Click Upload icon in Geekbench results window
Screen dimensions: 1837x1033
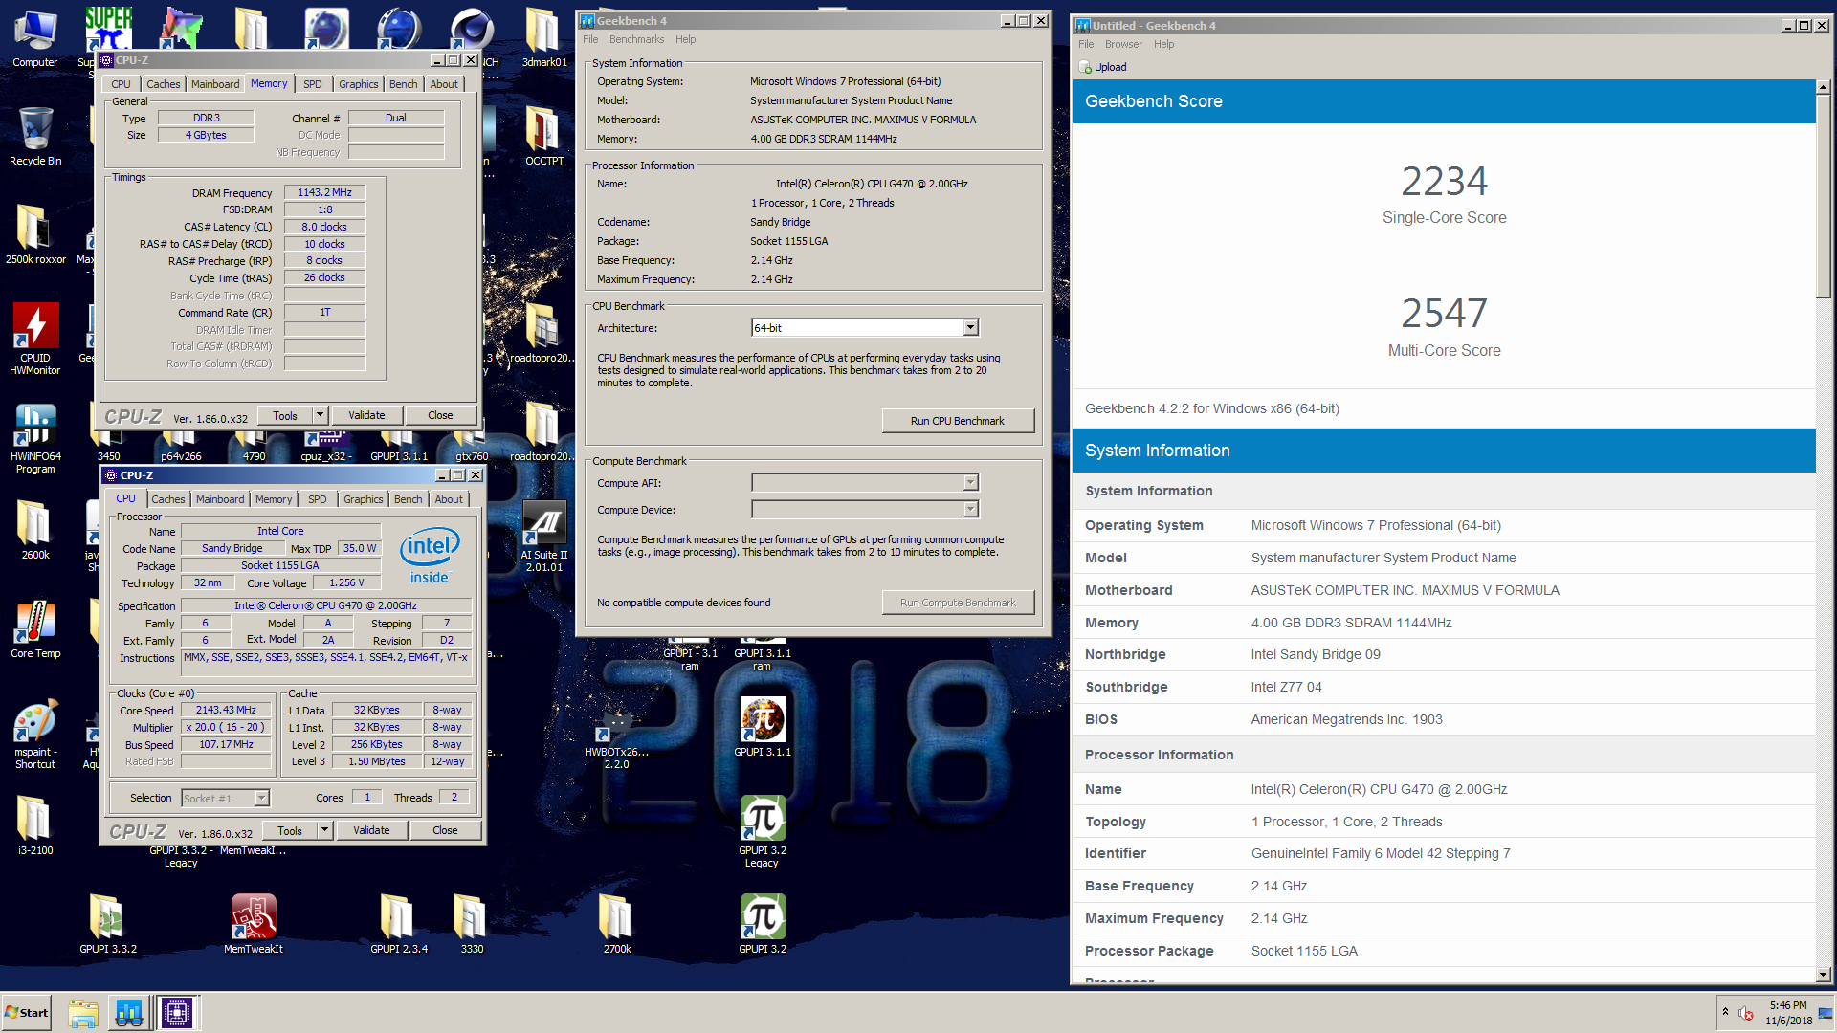[x=1102, y=67]
